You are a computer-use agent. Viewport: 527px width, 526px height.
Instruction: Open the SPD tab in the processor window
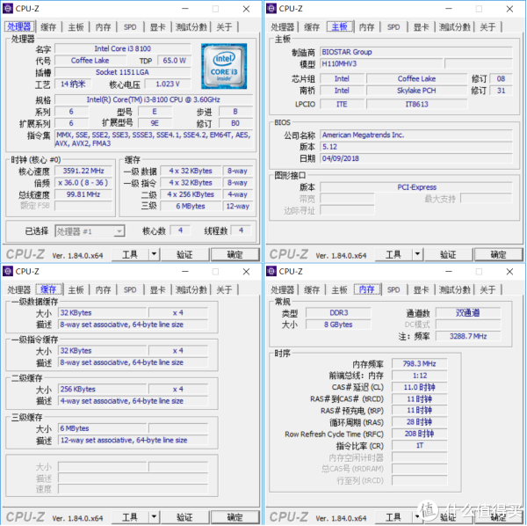(x=130, y=27)
